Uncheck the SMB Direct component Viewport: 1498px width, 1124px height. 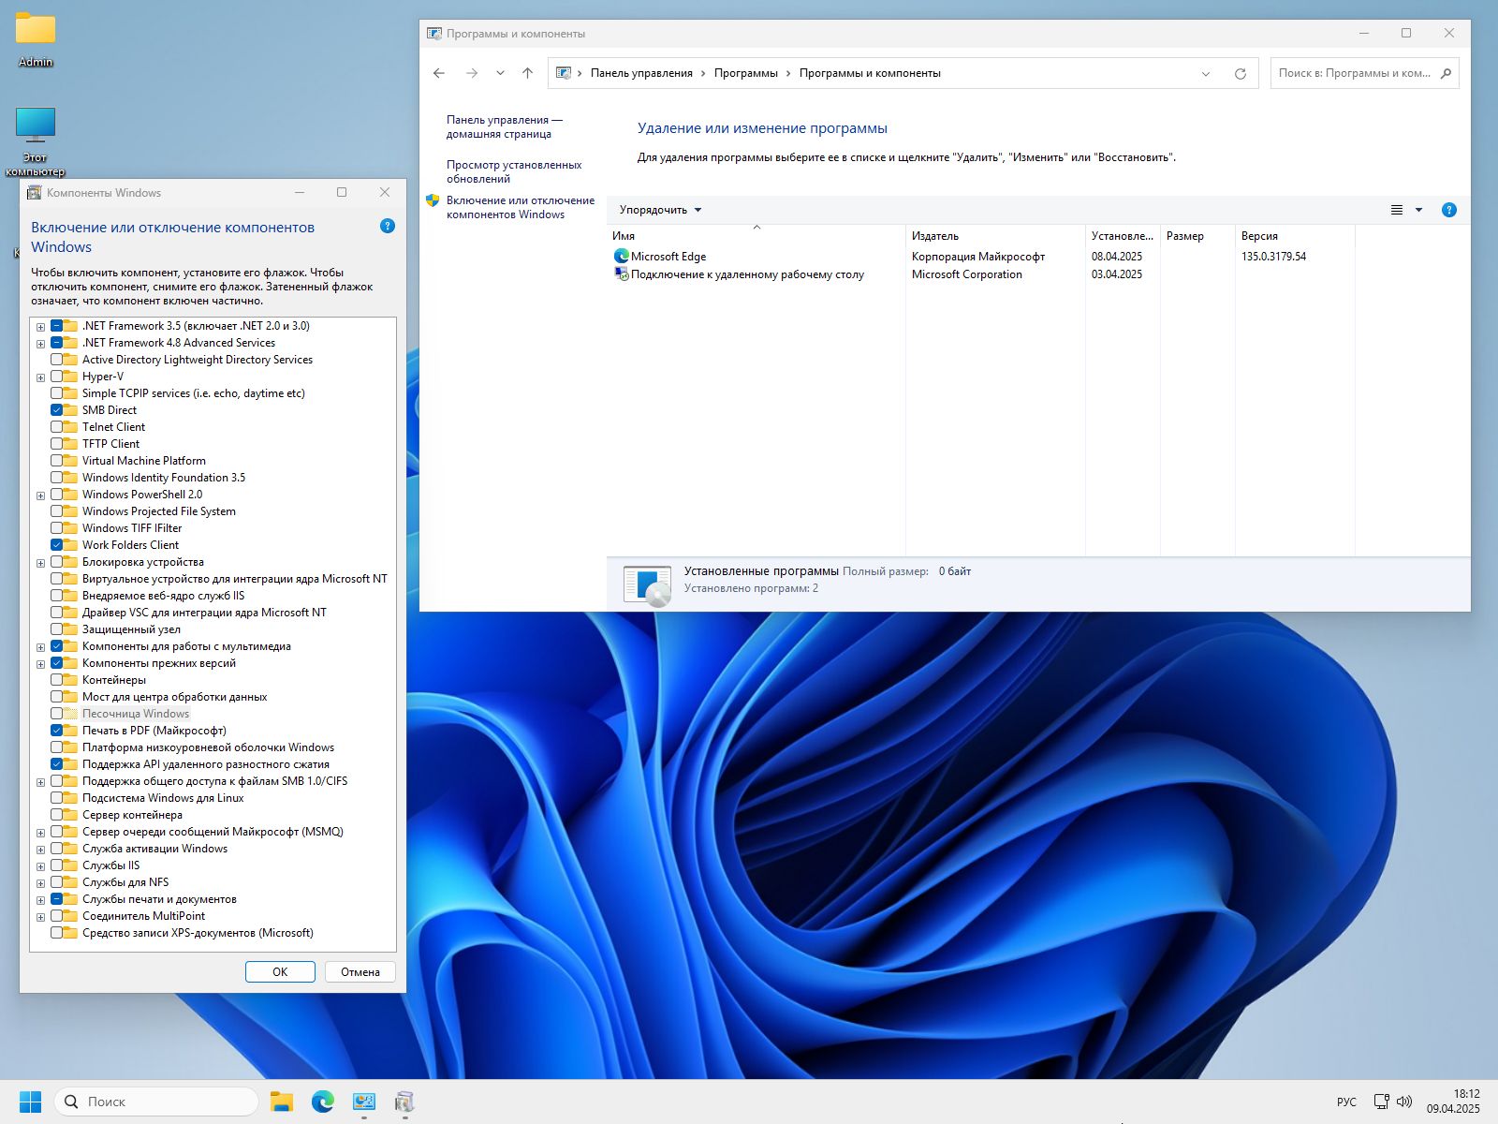coord(57,410)
